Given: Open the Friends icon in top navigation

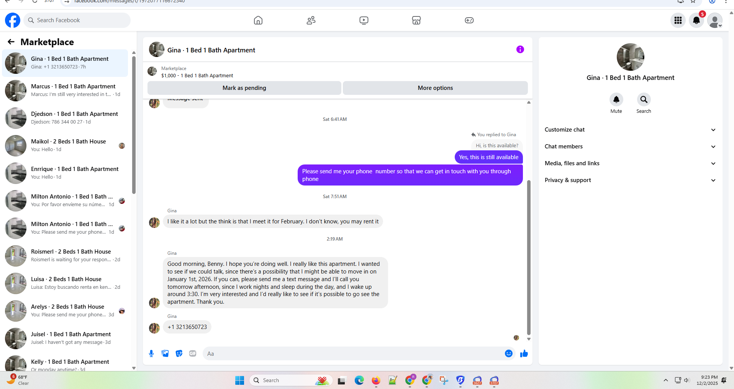Looking at the screenshot, I should (x=311, y=20).
